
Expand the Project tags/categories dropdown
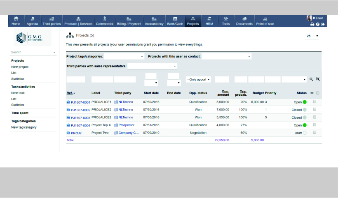124,56
